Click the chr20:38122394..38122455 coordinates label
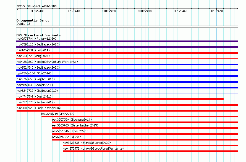This screenshot has height=162, width=246. click(36, 6)
